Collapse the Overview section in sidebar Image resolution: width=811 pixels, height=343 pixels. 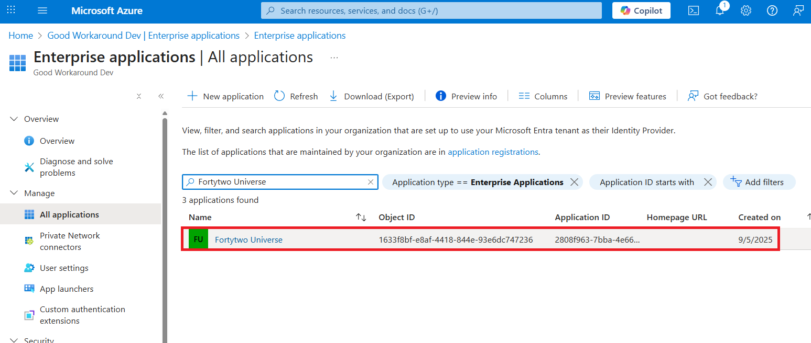tap(14, 119)
